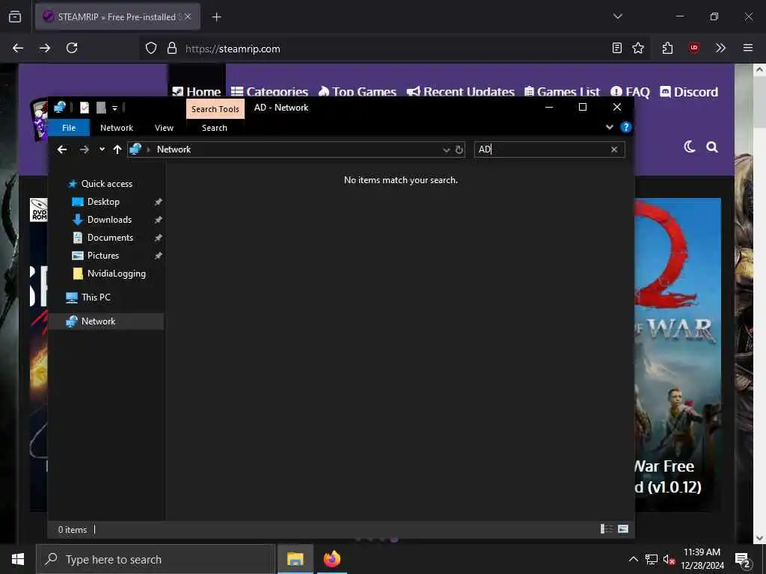This screenshot has width=766, height=574.
Task: Open the FAQ link on Steamrip
Action: [630, 92]
